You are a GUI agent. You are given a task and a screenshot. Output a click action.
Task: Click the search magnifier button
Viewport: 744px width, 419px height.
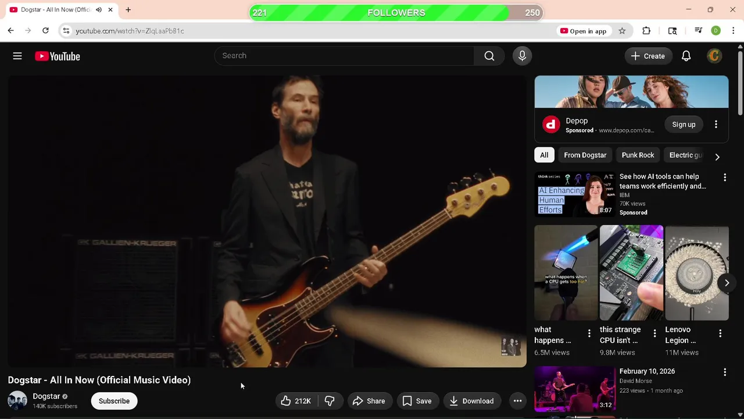[489, 56]
